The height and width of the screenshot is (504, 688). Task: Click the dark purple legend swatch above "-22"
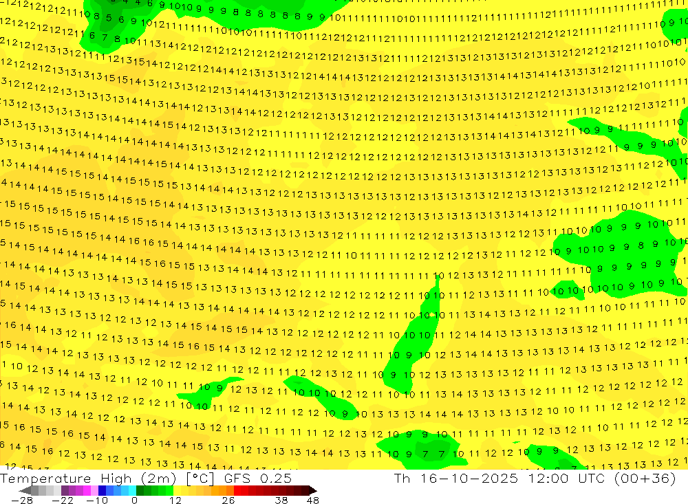[65, 490]
